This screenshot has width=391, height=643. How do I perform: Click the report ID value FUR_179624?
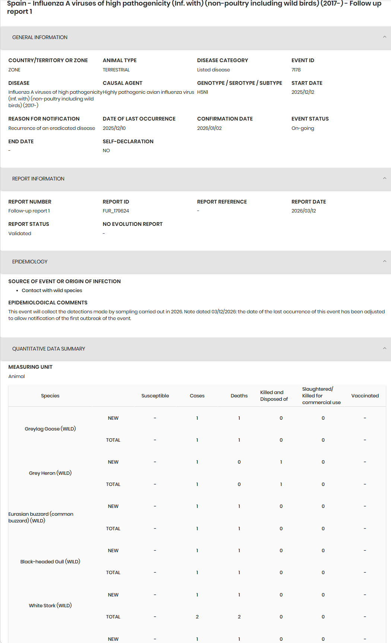116,211
